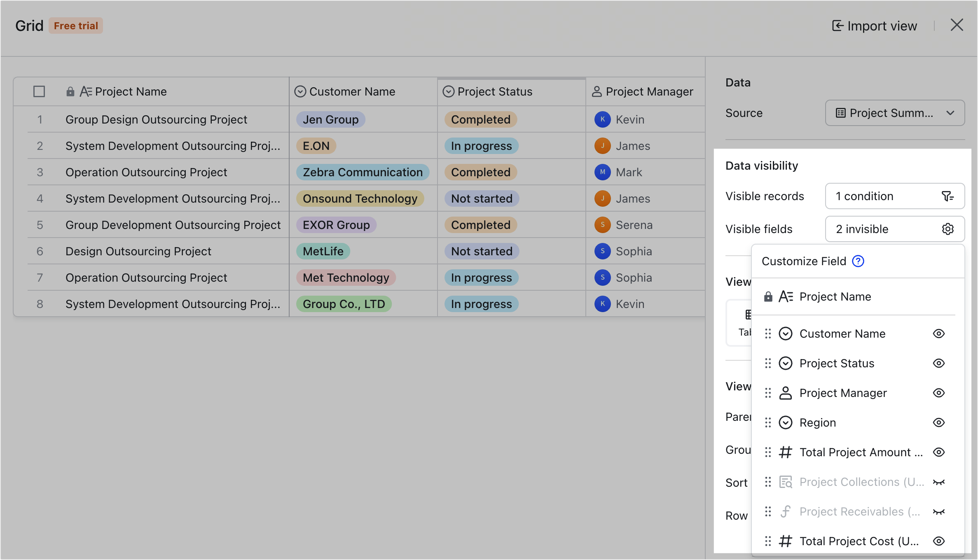The height and width of the screenshot is (560, 978).
Task: Click the Jen Group colored tag
Action: [x=330, y=119]
